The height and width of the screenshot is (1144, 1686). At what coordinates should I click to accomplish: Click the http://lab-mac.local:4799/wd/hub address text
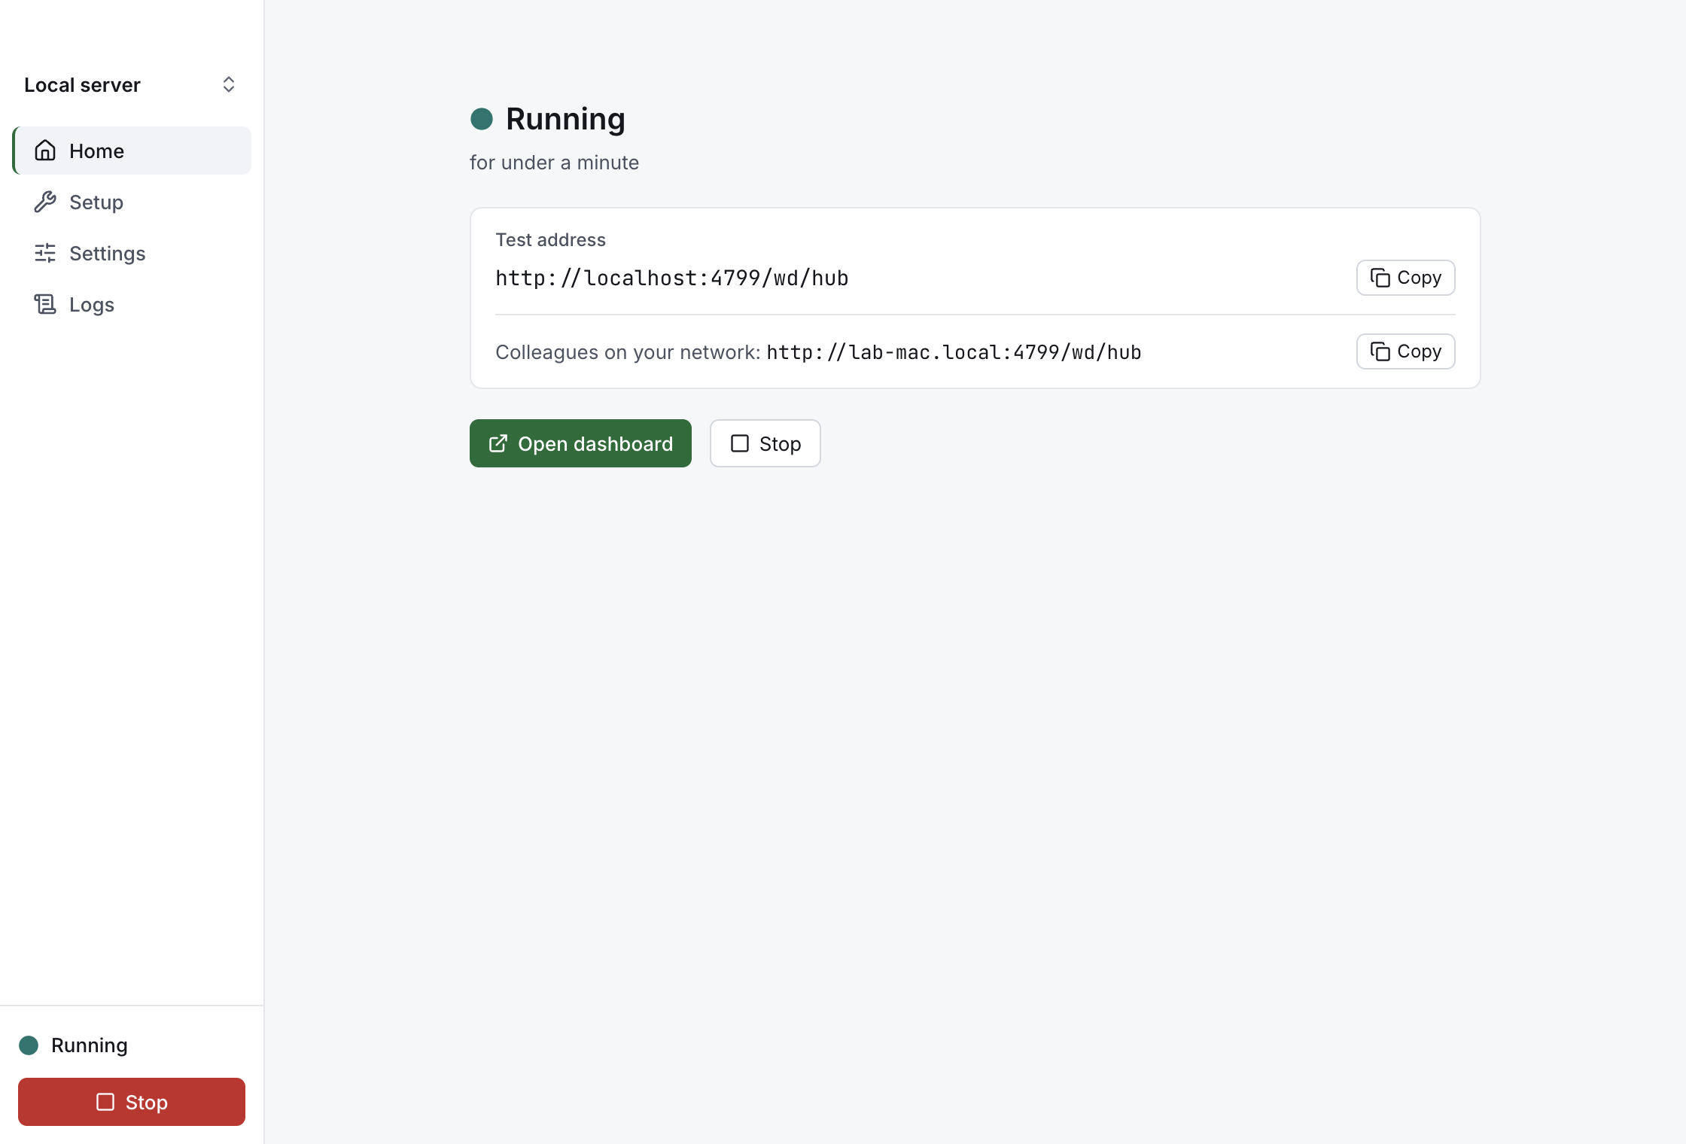click(954, 352)
